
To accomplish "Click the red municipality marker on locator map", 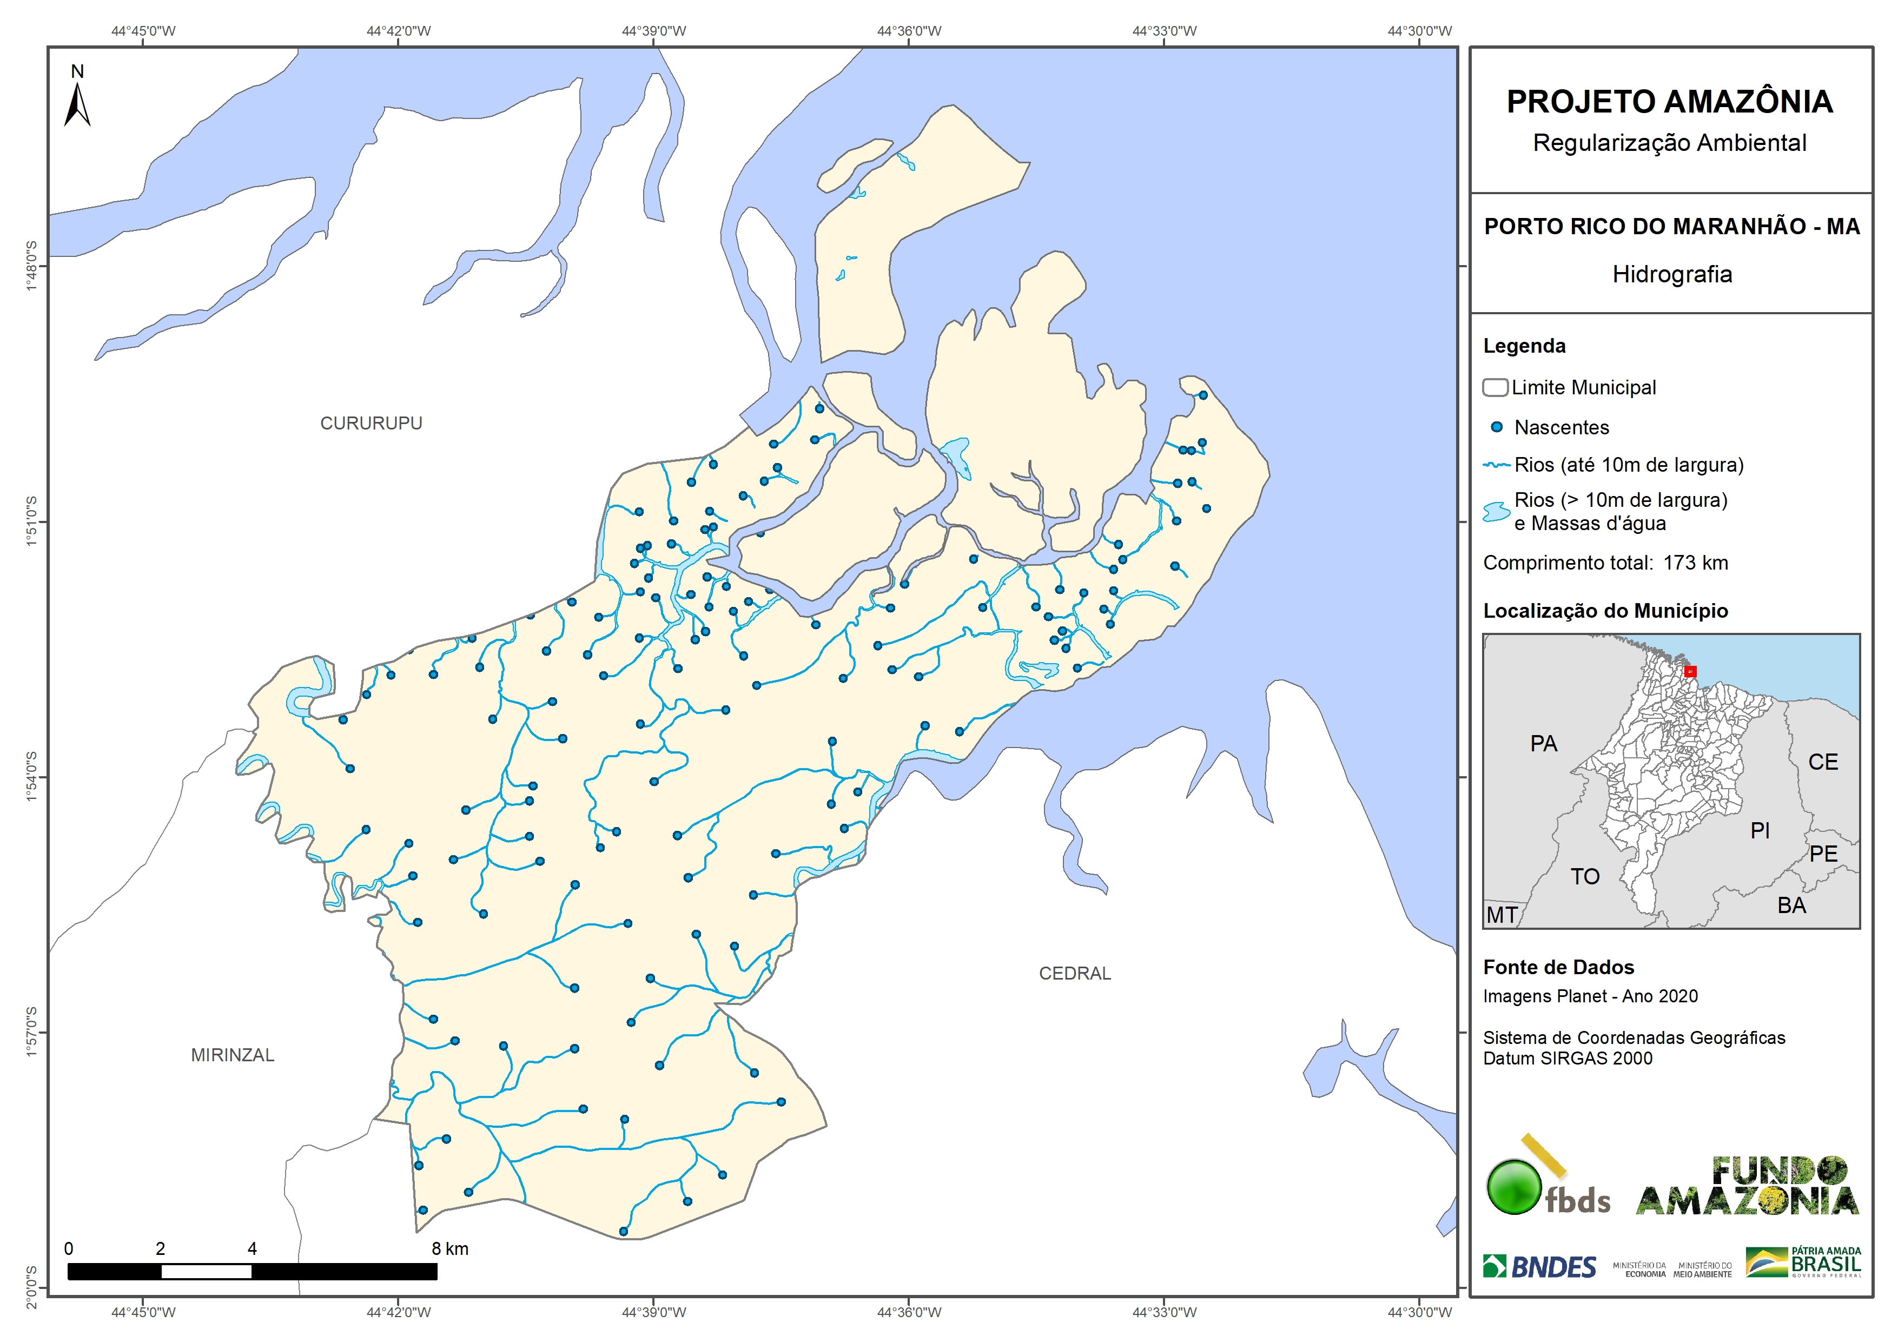I will pyautogui.click(x=1690, y=671).
